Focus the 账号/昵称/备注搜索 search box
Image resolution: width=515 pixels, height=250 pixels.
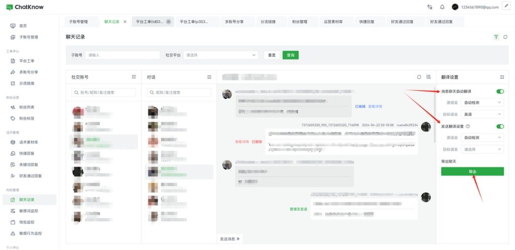point(104,92)
